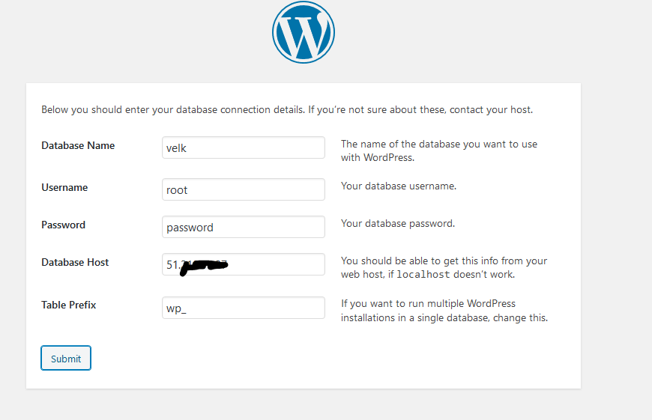Click the Username label

click(64, 187)
